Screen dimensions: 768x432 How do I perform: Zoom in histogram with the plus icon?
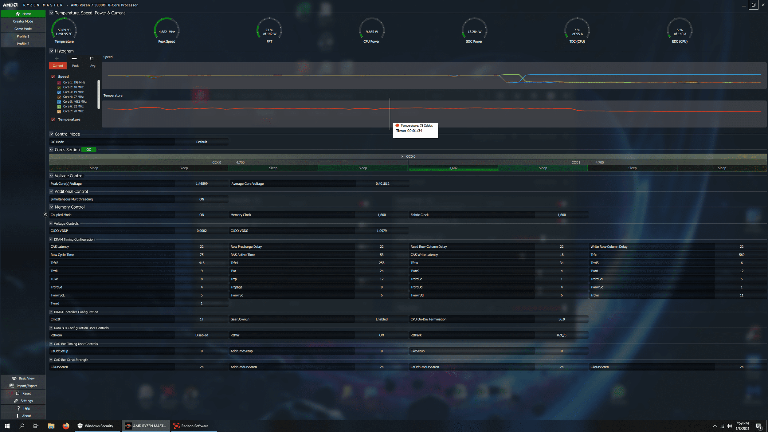pos(57,58)
